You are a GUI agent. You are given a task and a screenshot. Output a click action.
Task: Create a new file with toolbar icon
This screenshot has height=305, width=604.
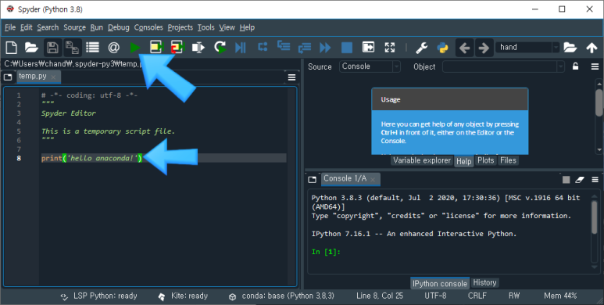(x=11, y=48)
